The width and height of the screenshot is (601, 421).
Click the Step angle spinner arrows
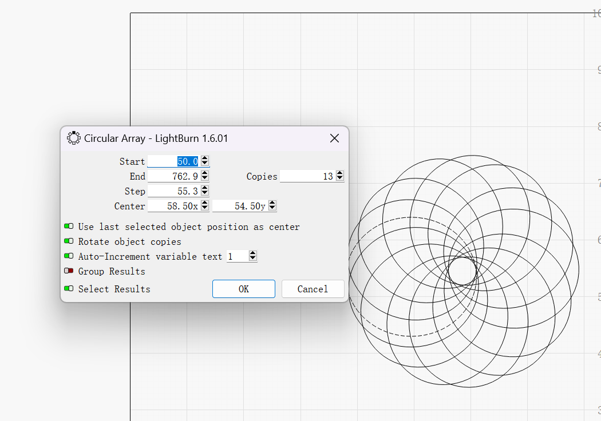205,191
